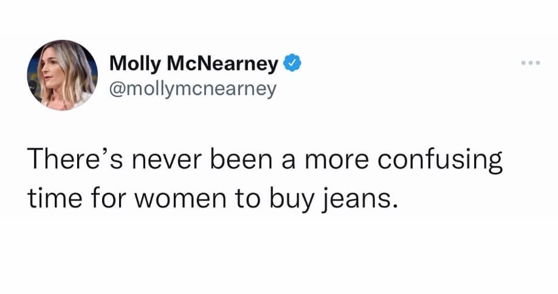Image resolution: width=558 pixels, height=294 pixels.
Task: Open the @mollymcnearney handle link
Action: [x=193, y=88]
